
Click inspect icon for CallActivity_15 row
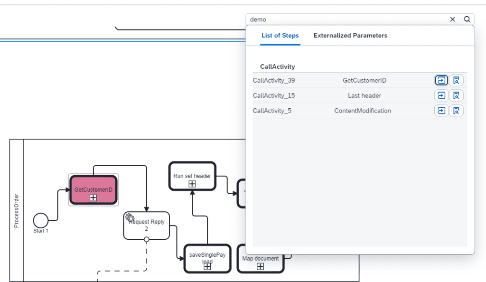pos(456,95)
